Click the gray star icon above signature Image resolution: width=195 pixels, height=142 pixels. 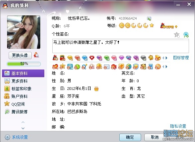177,35
